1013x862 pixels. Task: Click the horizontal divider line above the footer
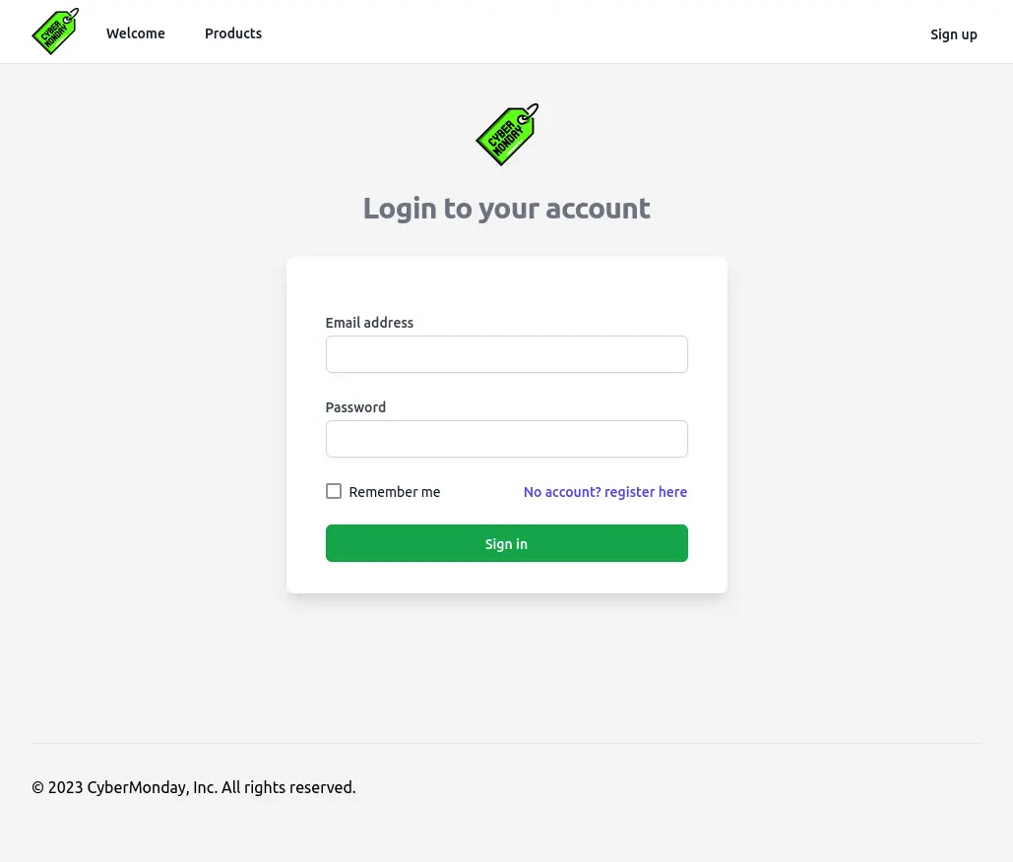coord(506,743)
